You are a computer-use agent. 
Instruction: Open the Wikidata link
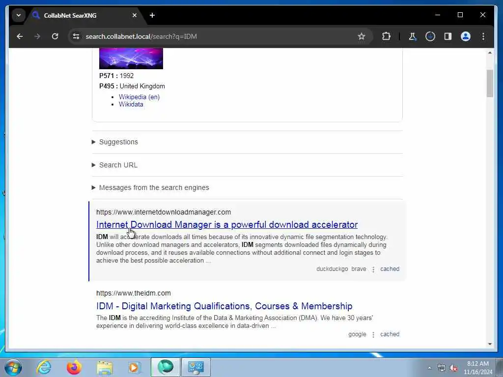coord(131,104)
